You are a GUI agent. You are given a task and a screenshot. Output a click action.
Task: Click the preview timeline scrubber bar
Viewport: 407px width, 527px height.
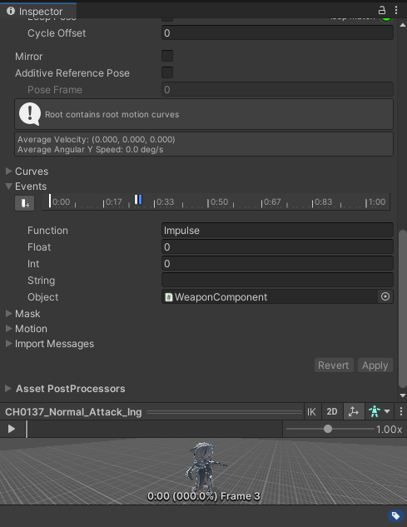(x=155, y=429)
